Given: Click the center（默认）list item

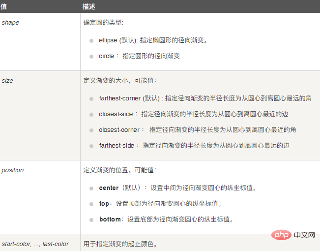Looking at the screenshot, I should point(177,188).
